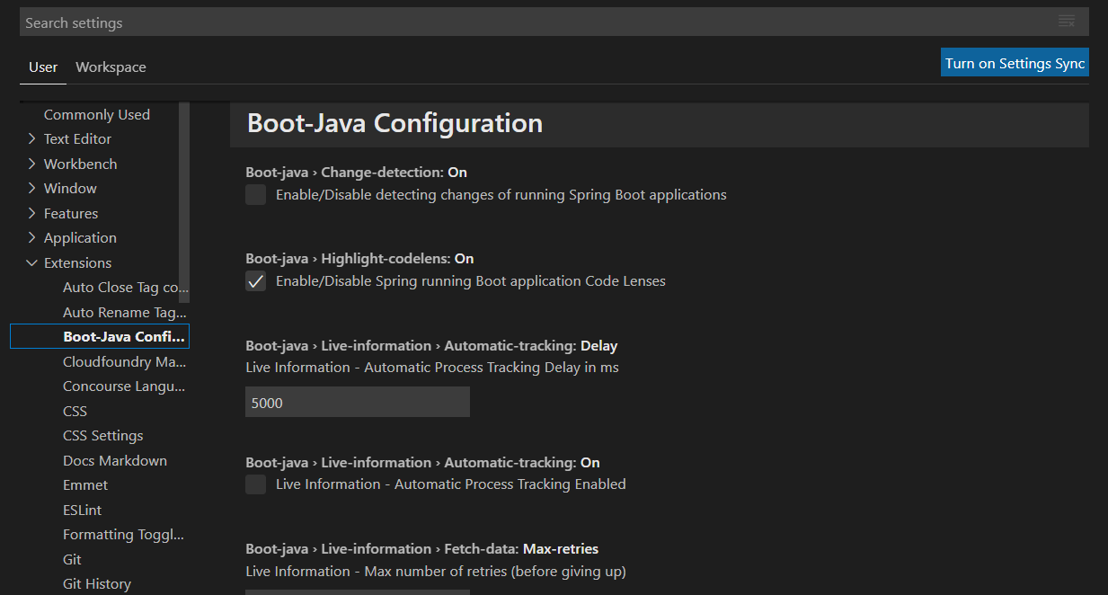The height and width of the screenshot is (595, 1108).
Task: Select the User settings tab
Action: pyautogui.click(x=43, y=67)
